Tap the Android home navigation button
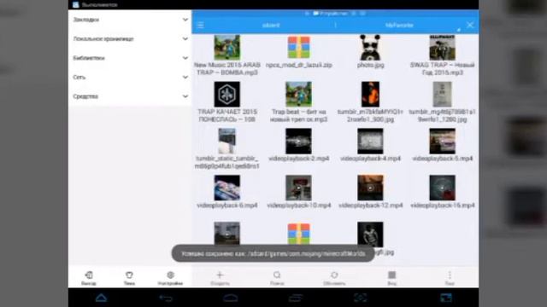Screen dimensions: 547x307 [231, 298]
